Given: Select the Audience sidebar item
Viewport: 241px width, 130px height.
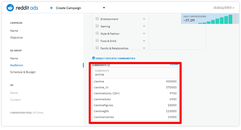Looking at the screenshot, I should pos(16,65).
